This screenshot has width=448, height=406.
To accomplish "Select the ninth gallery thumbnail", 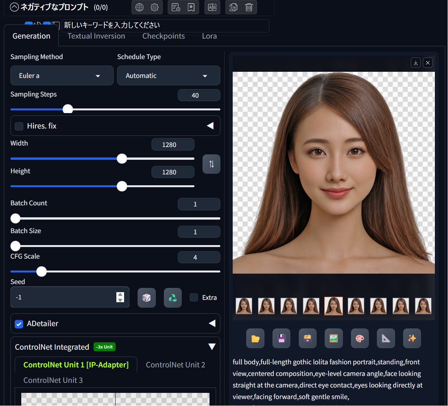I will pyautogui.click(x=423, y=306).
